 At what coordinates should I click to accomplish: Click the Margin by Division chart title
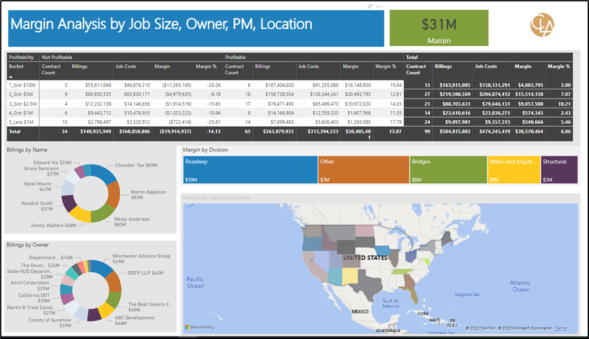(x=207, y=150)
